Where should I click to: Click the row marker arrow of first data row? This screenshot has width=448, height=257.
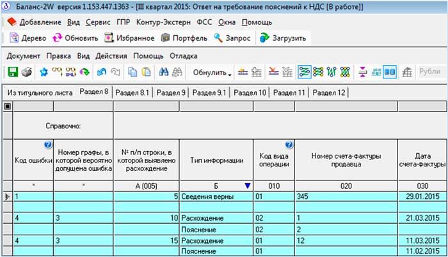click(x=8, y=196)
